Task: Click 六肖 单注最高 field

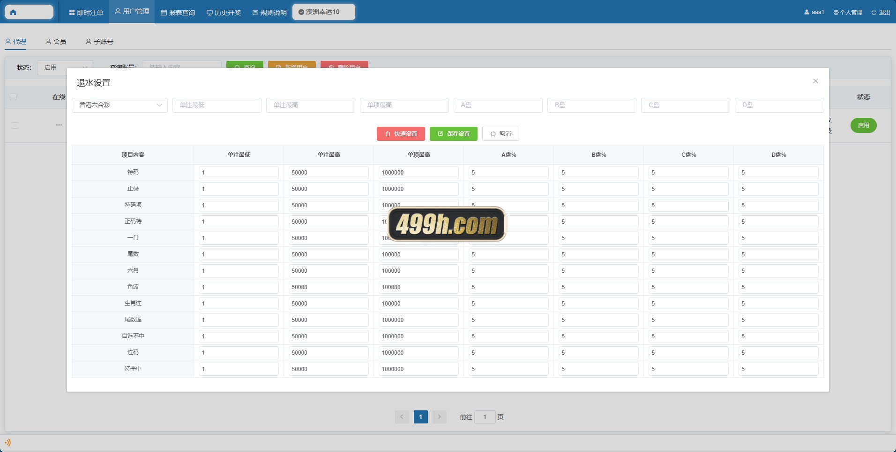Action: tap(329, 271)
